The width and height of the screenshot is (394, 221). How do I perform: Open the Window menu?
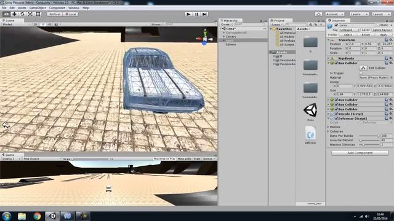point(74,8)
